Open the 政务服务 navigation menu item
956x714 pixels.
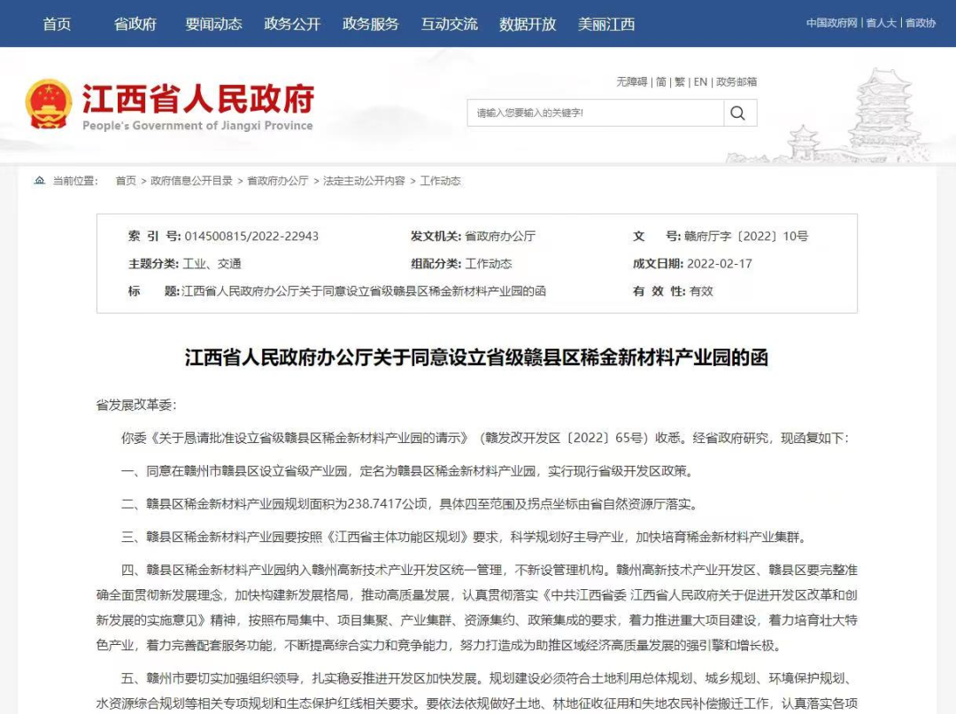click(371, 24)
